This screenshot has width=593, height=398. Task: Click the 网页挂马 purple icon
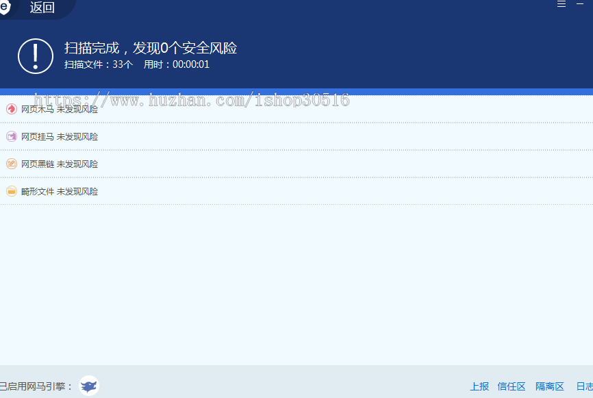coord(12,136)
